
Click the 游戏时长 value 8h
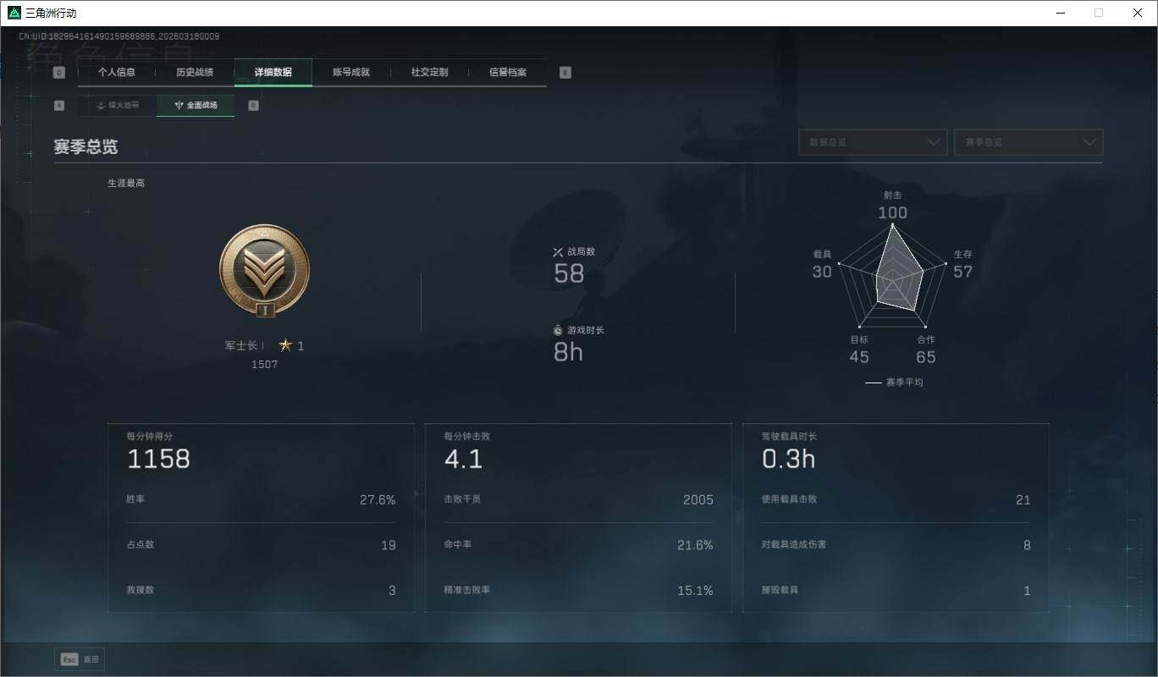[569, 352]
